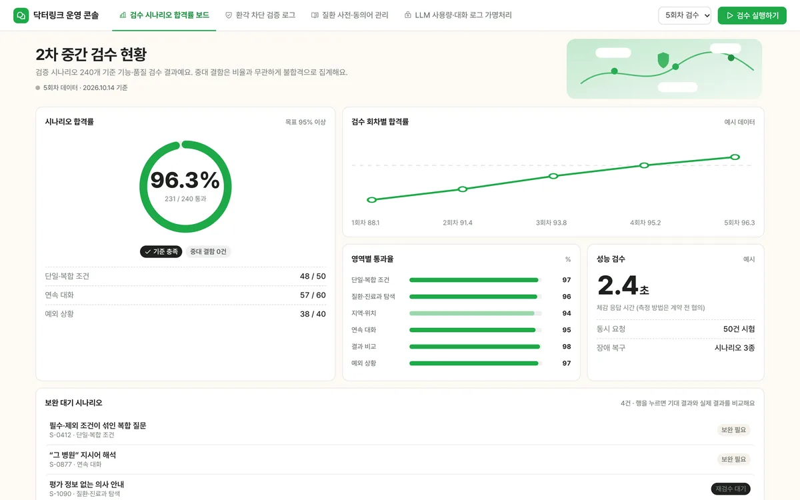Screen dimensions: 800x500
Task: Click the play icon in 검수 실행하기 button
Action: [x=730, y=15]
